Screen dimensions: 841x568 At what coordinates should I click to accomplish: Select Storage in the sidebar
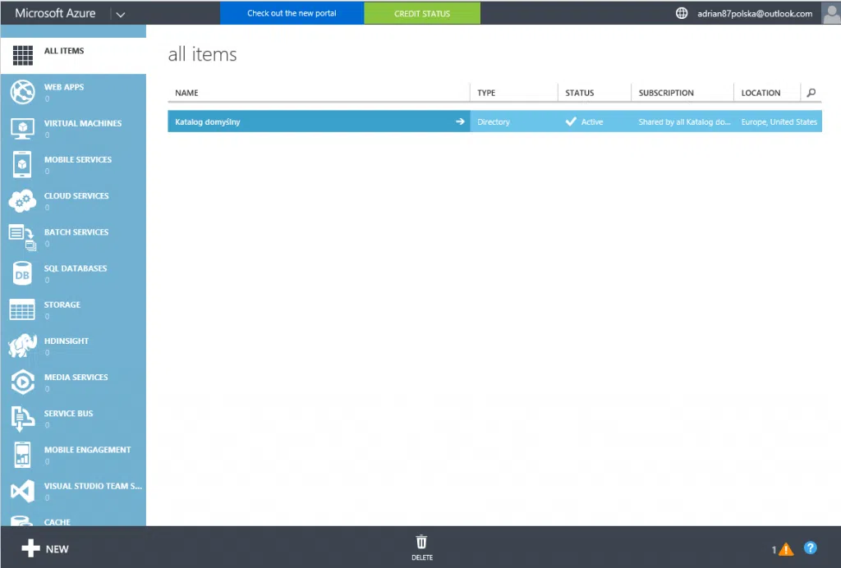tap(62, 305)
